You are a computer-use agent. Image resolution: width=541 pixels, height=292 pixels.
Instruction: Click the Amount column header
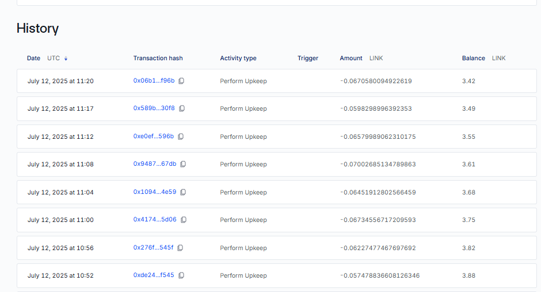click(351, 58)
